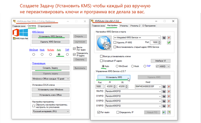The height and width of the screenshot is (123, 201).
Task: Check Всегда устанавливать ключи
Action: pyautogui.click(x=101, y=56)
